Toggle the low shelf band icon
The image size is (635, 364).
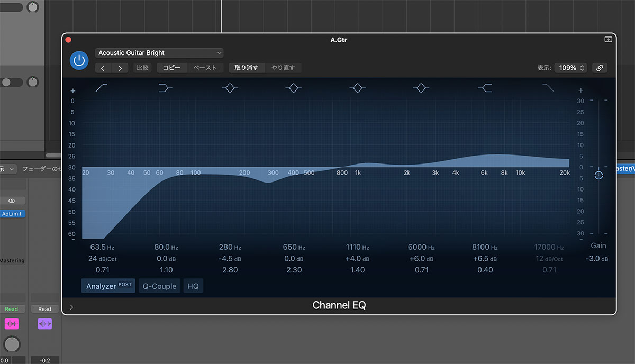166,88
